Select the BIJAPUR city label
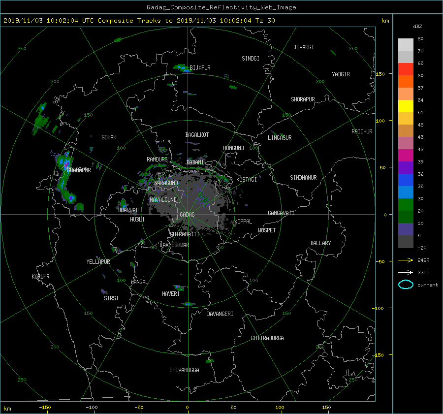The image size is (443, 414). coord(200,68)
